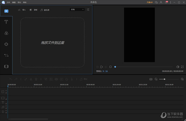Screen dimensions: 186x121
Task: Open the user account icon
Action: click(x=161, y=2)
